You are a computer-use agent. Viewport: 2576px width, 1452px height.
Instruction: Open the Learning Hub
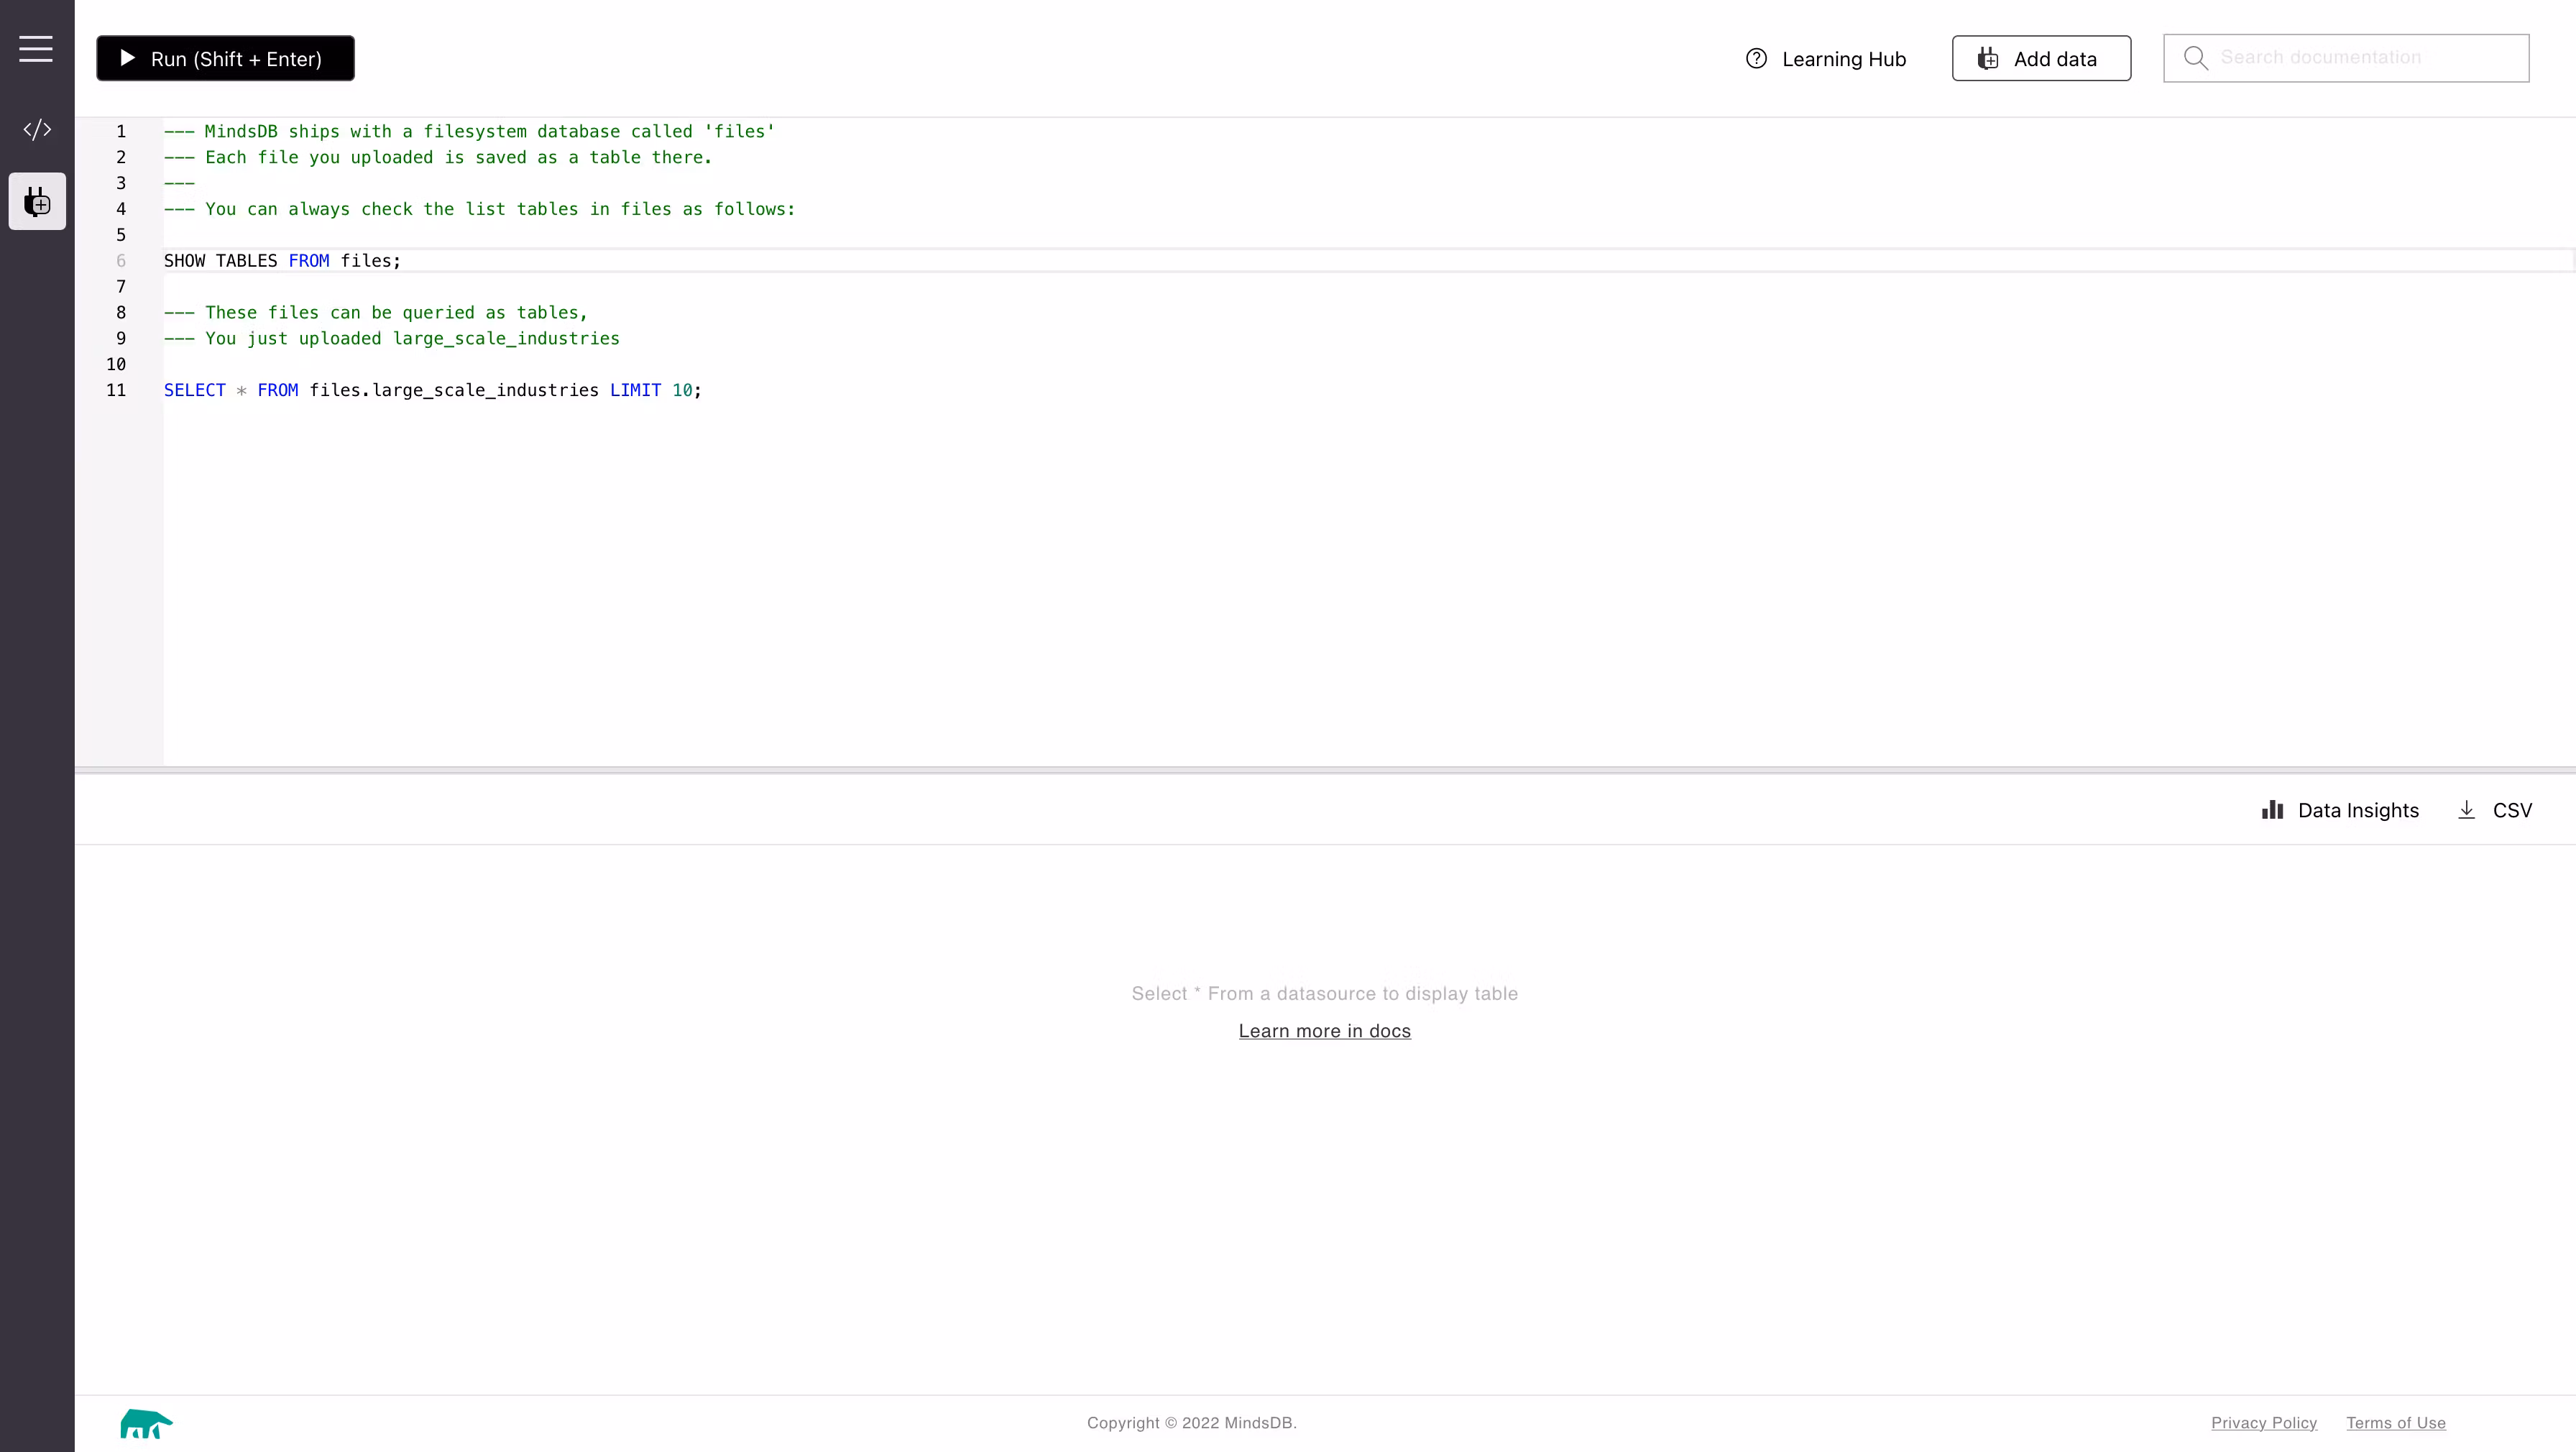coord(1826,59)
